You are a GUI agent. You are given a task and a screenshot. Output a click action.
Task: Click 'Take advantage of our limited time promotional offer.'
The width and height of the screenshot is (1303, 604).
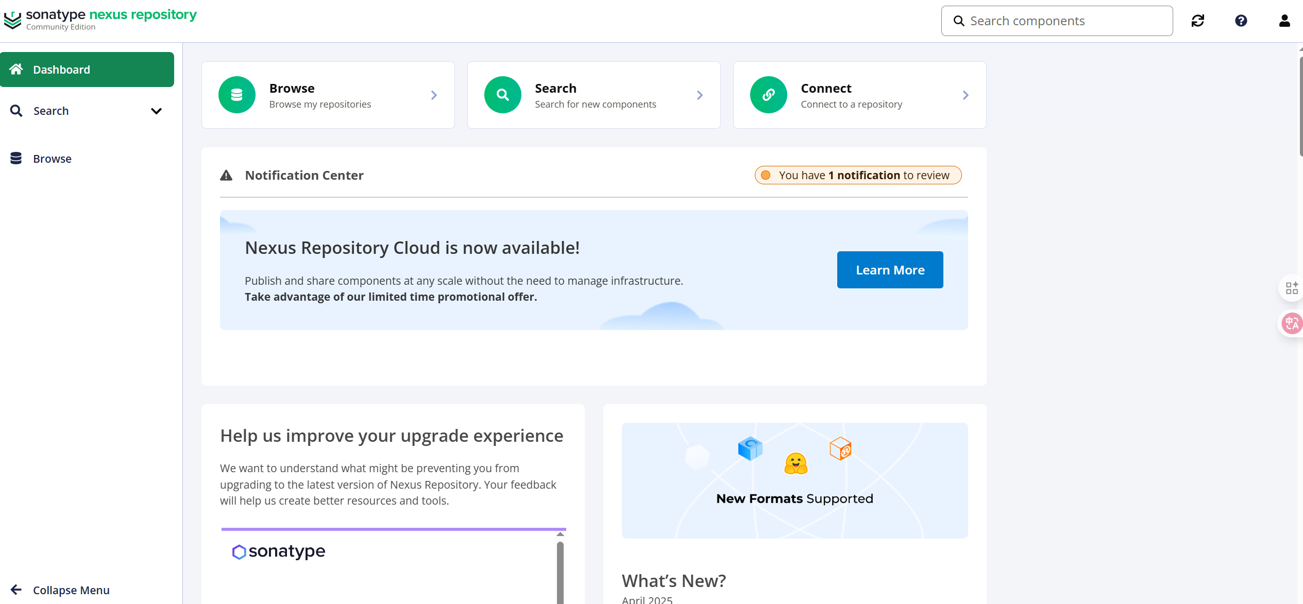(x=391, y=297)
